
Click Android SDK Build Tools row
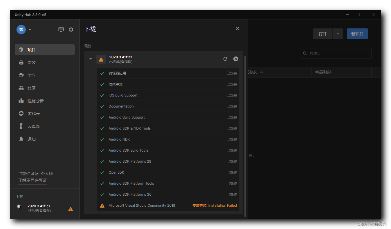coord(168,150)
